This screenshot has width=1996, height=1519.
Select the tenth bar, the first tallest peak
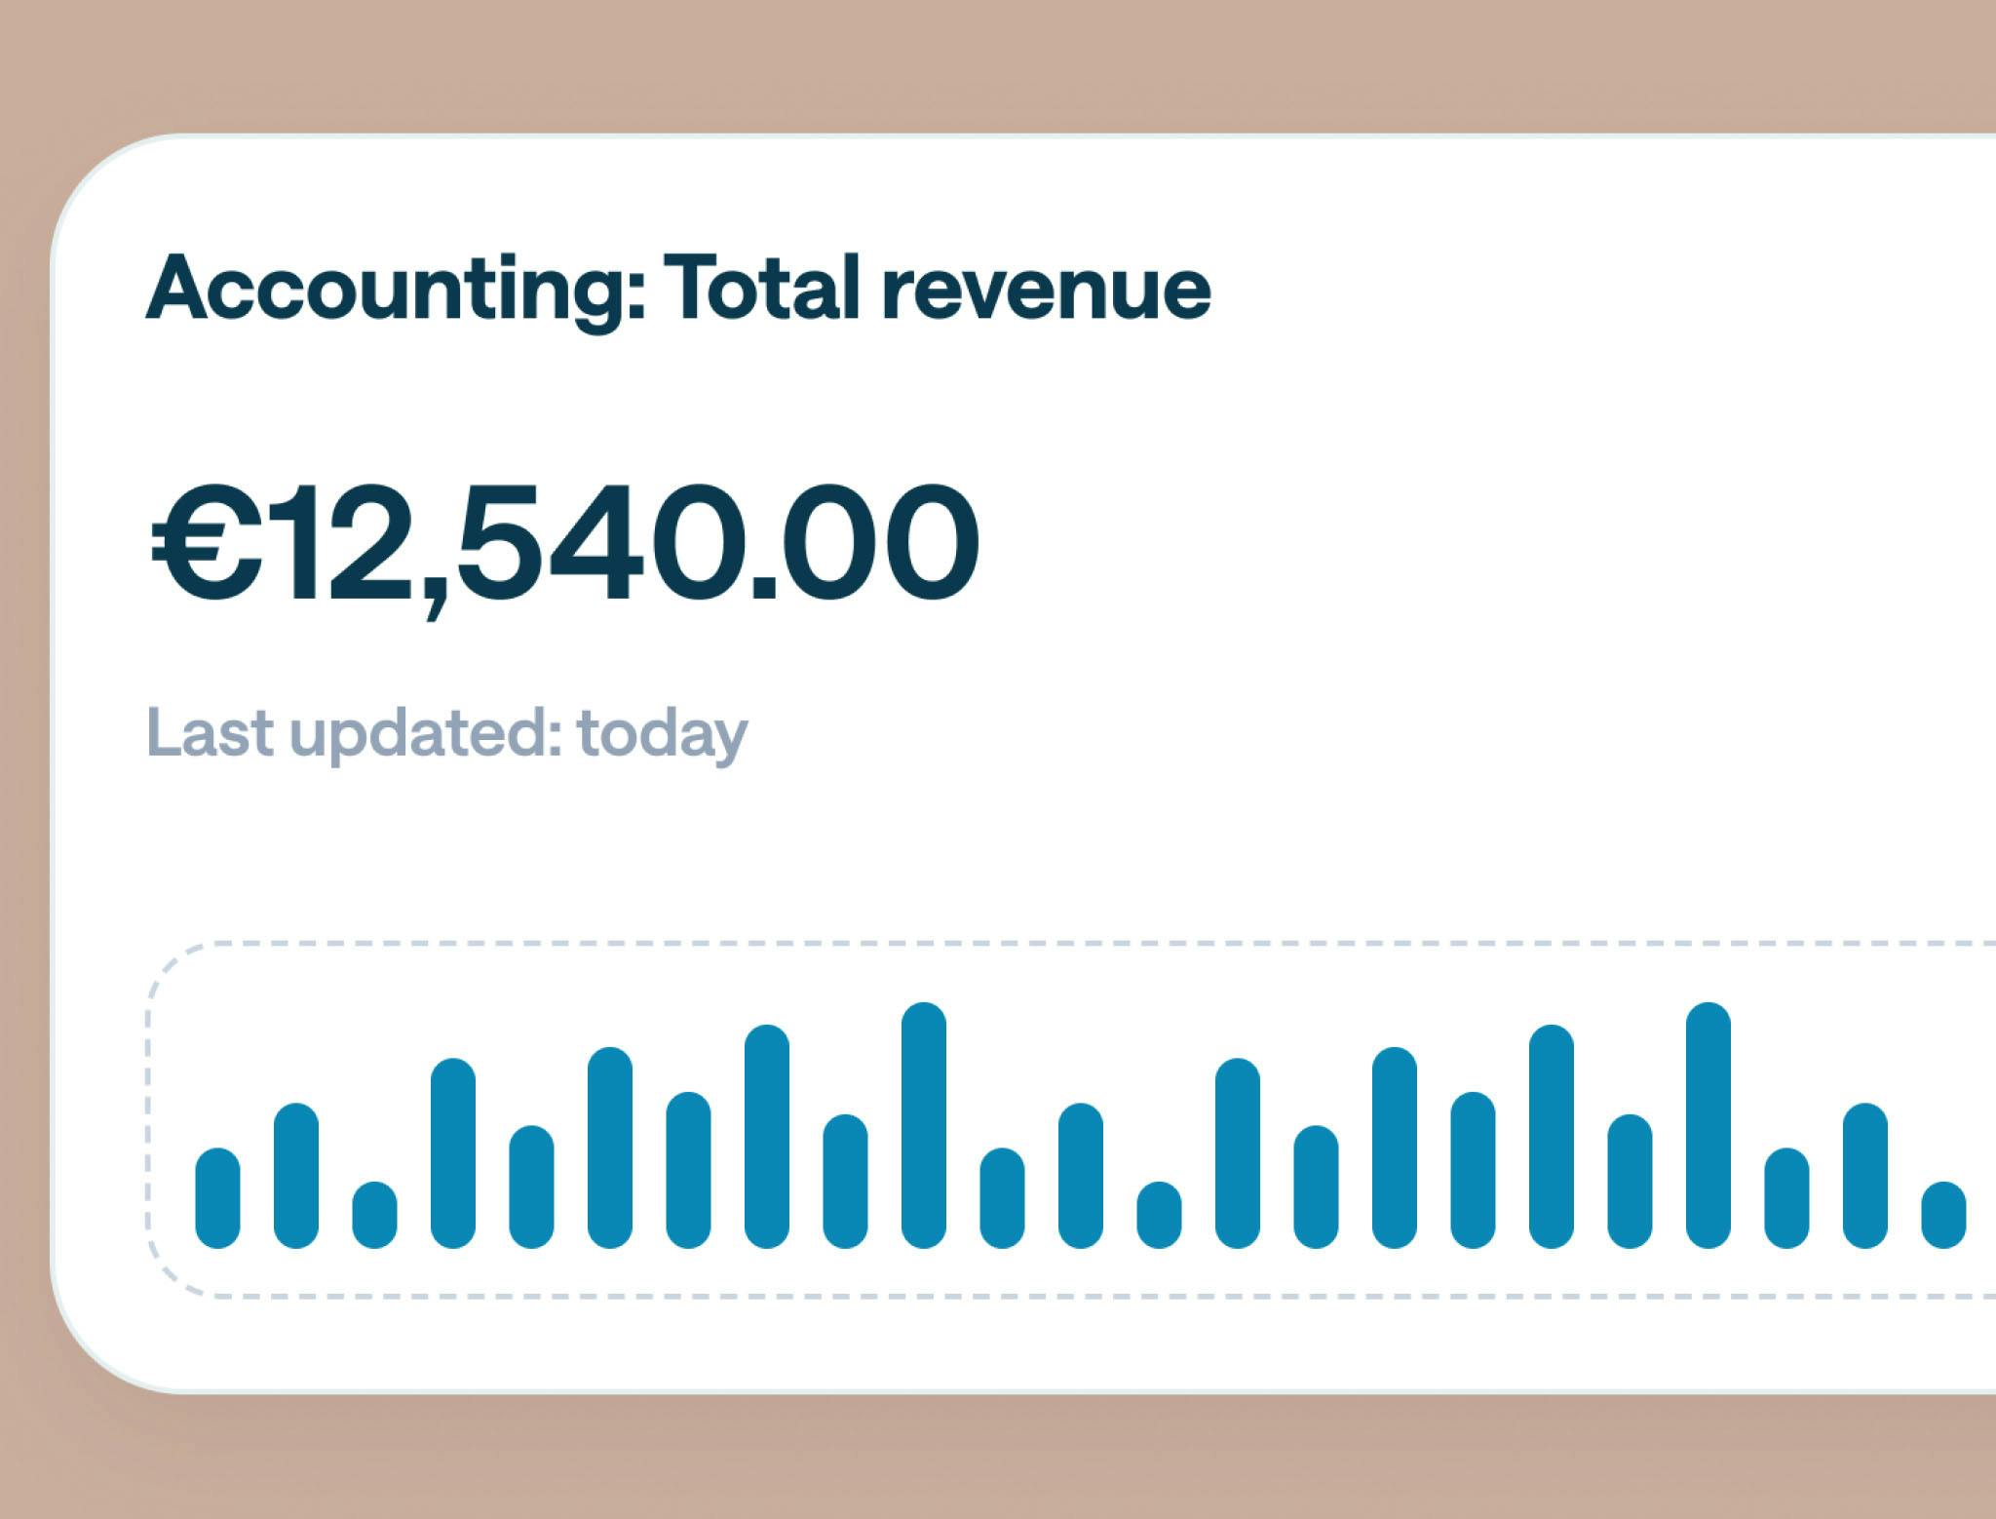pos(924,1125)
